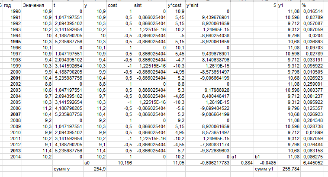
Task: Select the 8,8 value for 2002
Action: (x=37, y=84)
